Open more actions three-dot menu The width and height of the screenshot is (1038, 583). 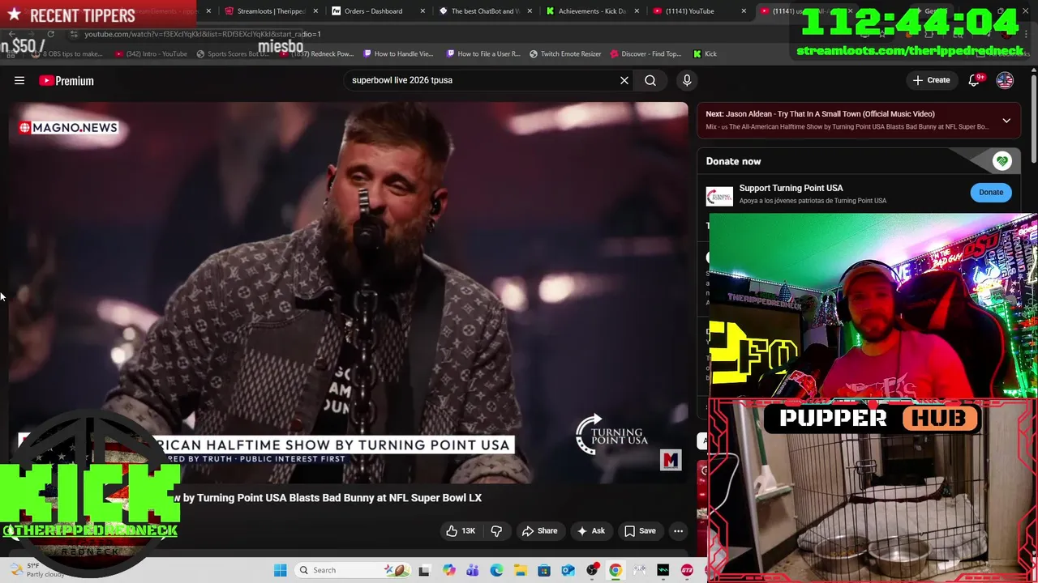tap(678, 531)
